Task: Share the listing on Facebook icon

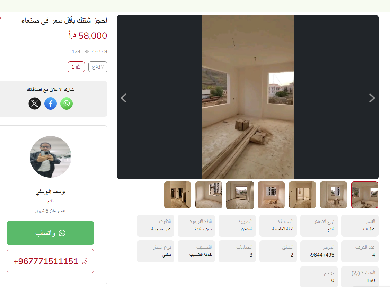Action: pyautogui.click(x=51, y=104)
